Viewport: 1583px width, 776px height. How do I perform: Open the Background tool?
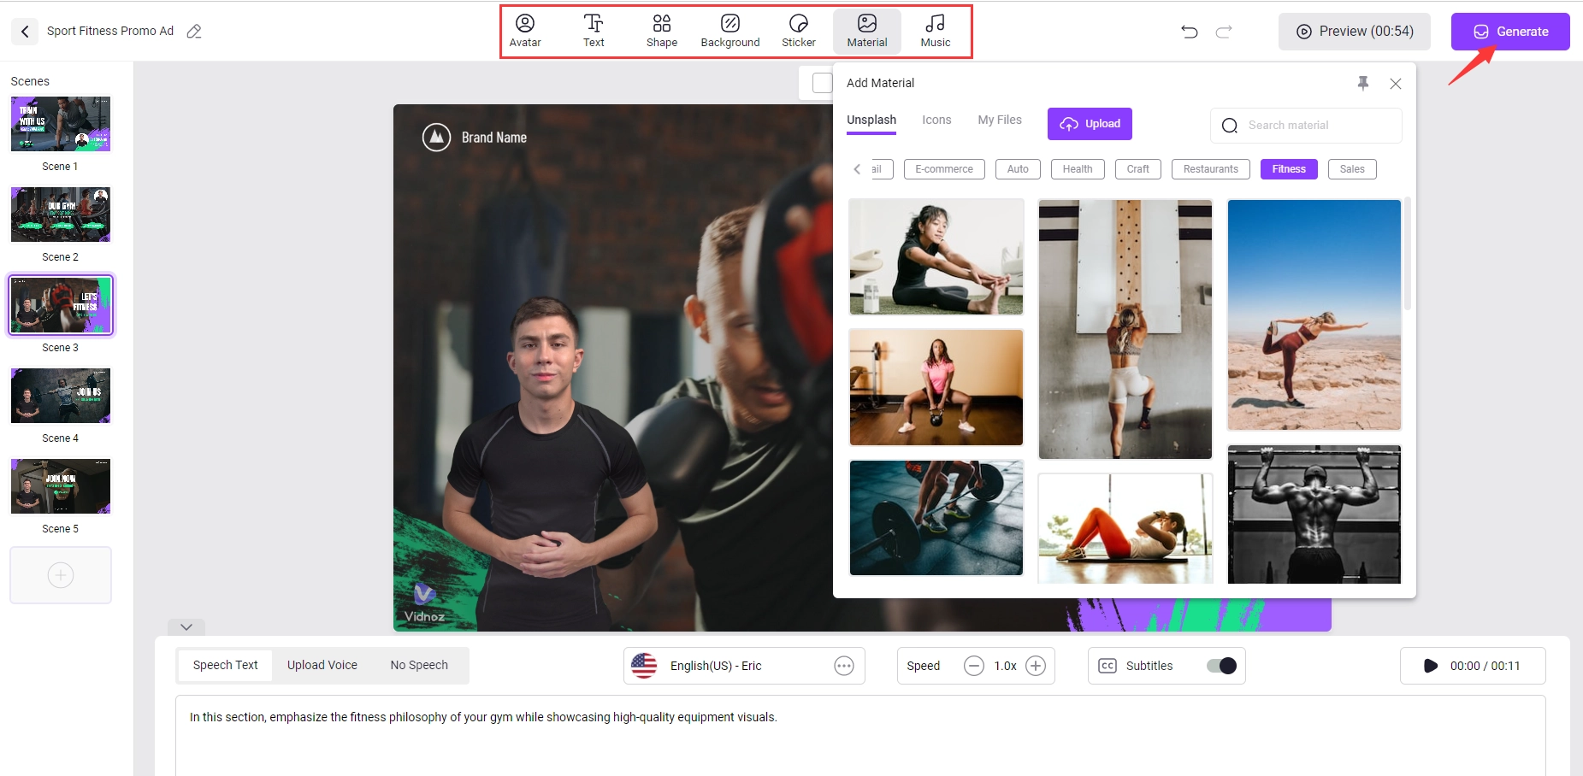(729, 32)
